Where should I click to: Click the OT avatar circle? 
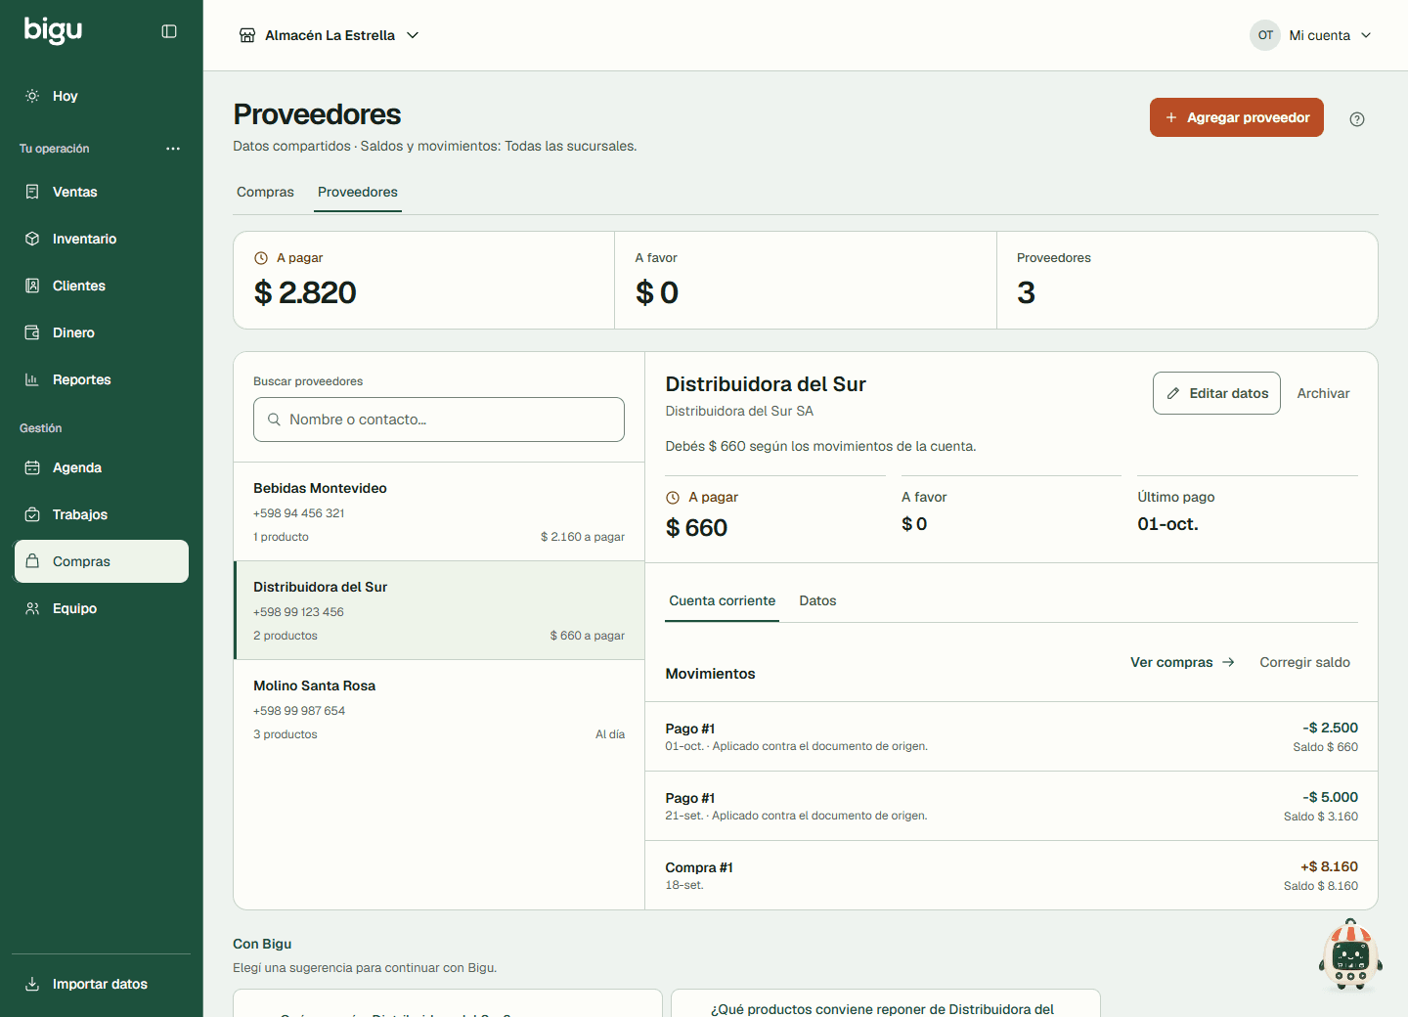(1265, 35)
